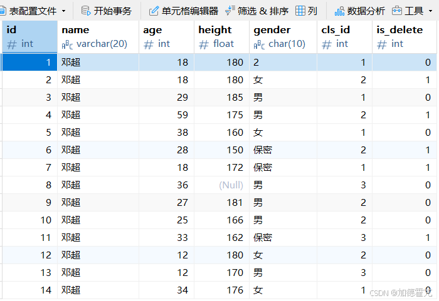Click the Data Analysis (数据分析) chart icon
This screenshot has width=439, height=301.
[x=339, y=11]
